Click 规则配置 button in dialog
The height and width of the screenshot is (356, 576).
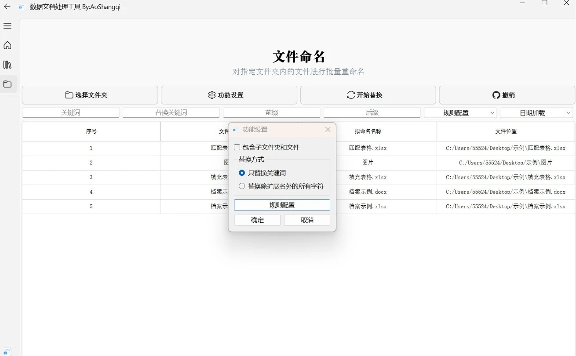pos(282,205)
